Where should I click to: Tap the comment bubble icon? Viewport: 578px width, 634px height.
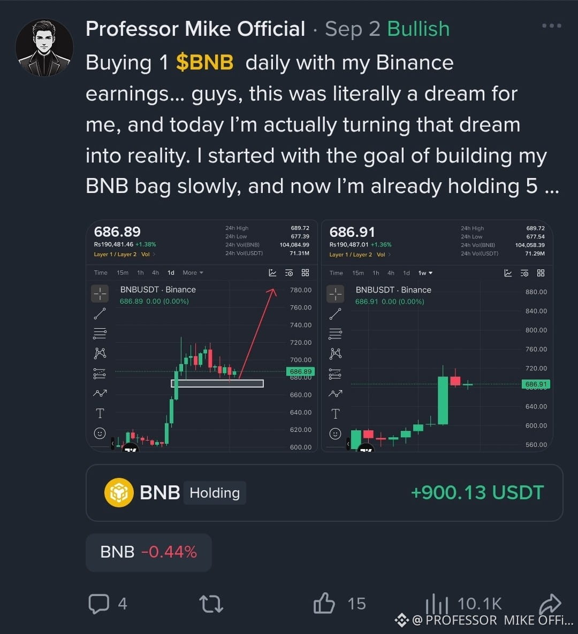click(x=99, y=604)
